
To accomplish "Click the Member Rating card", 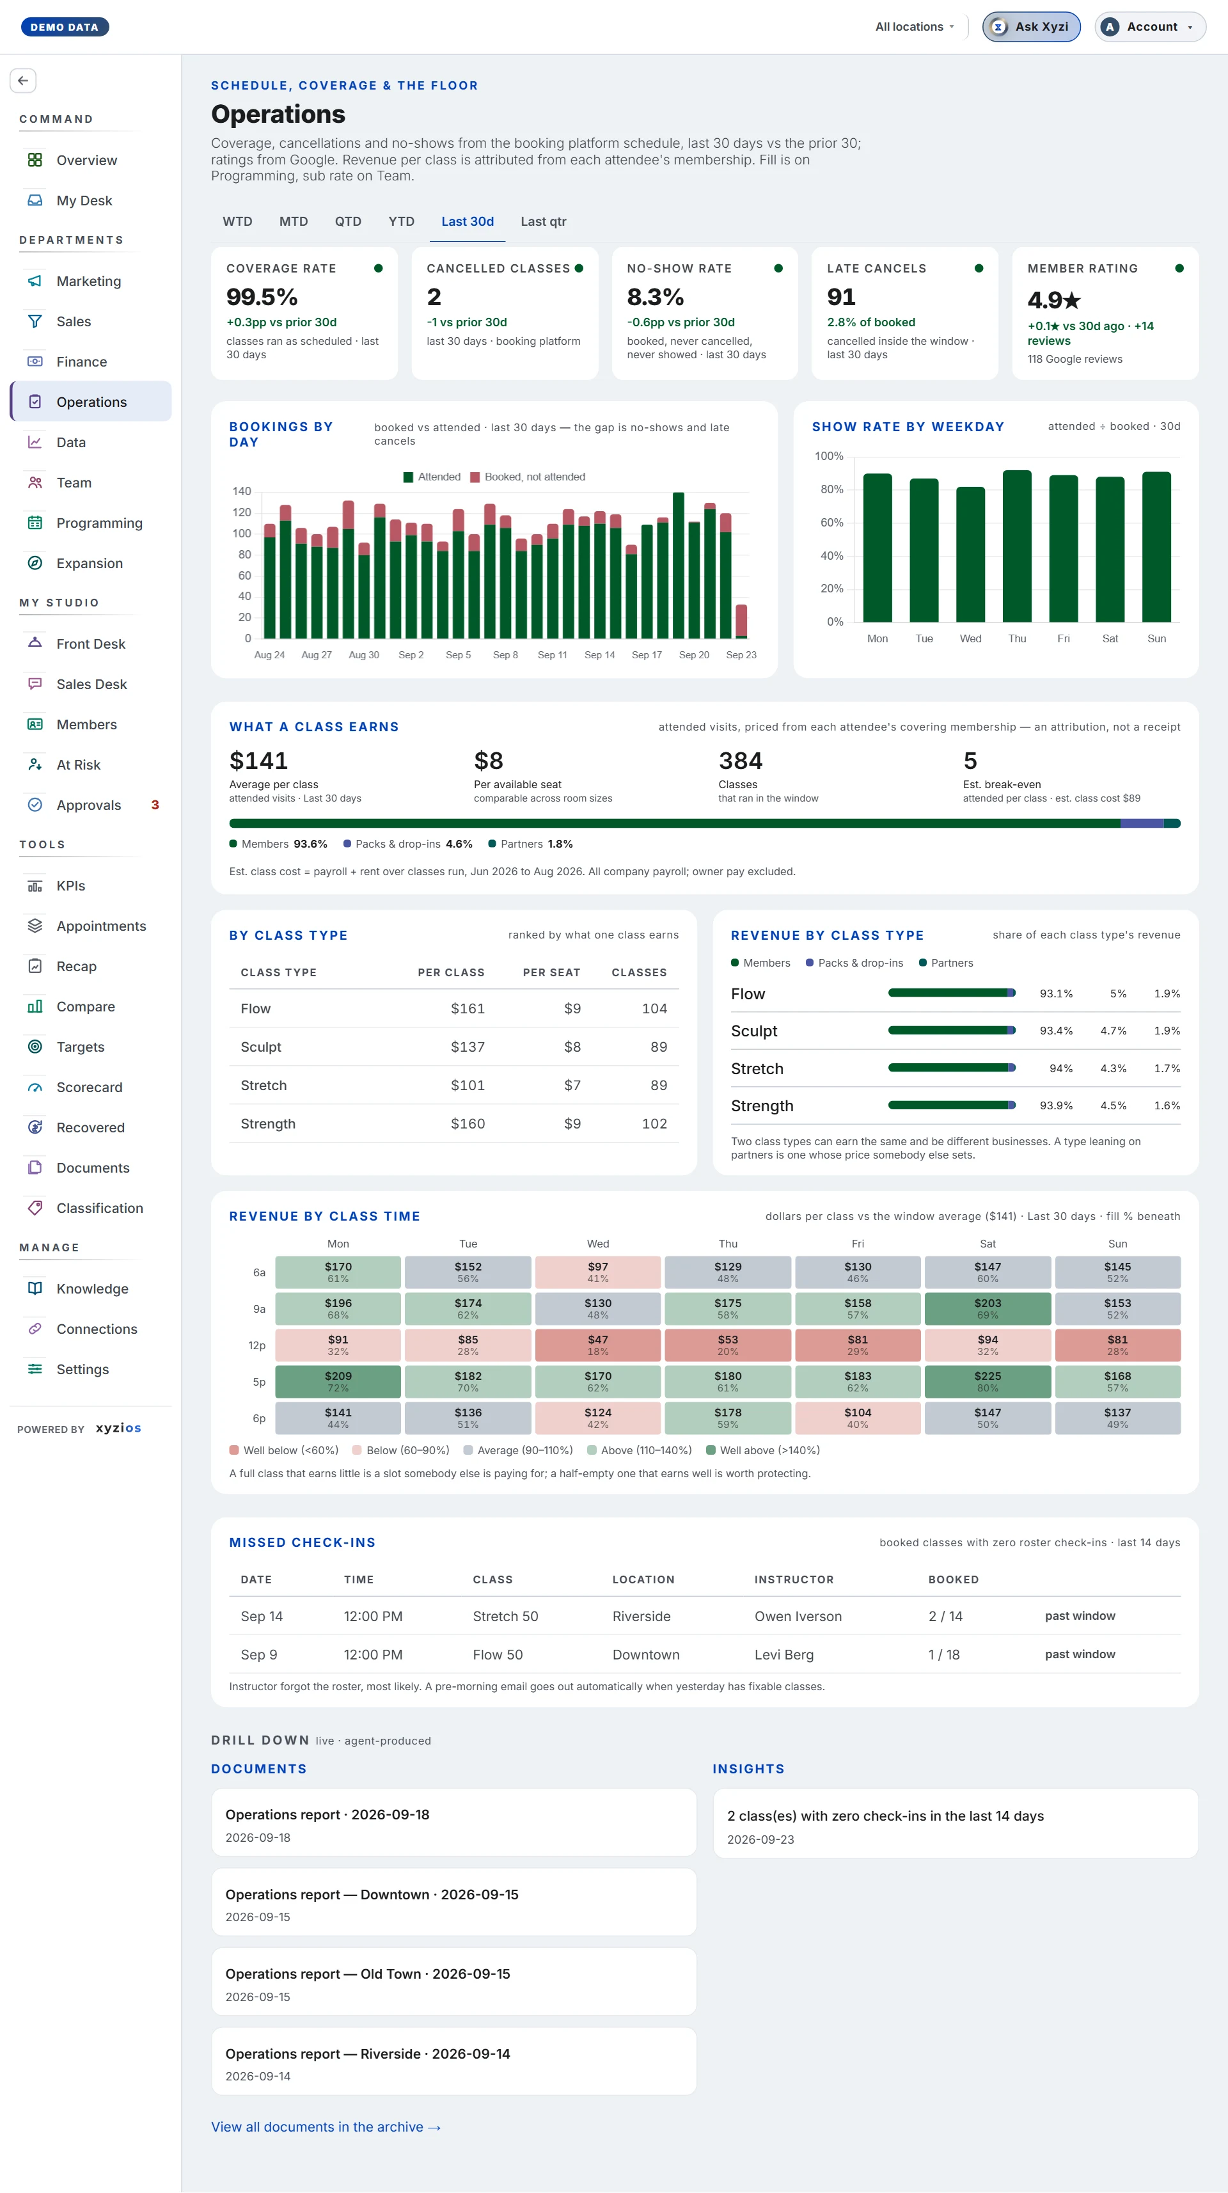I will (1105, 313).
